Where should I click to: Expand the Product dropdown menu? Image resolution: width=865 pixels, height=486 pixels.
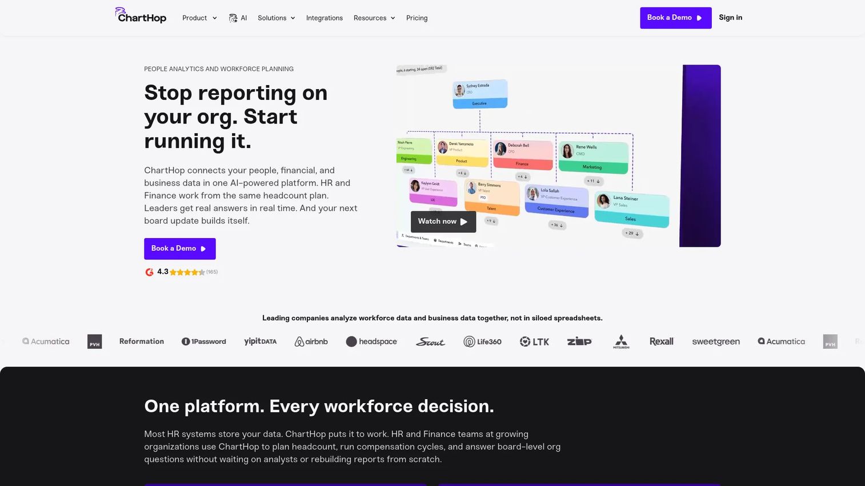199,18
